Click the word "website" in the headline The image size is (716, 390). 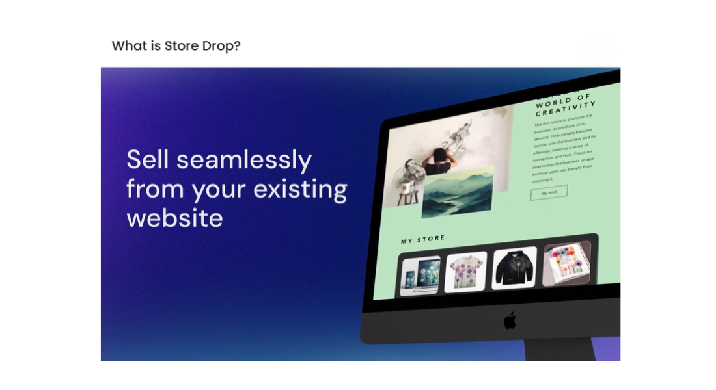coord(174,218)
